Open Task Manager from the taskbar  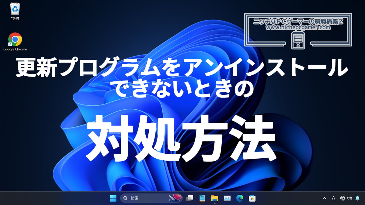point(227,198)
